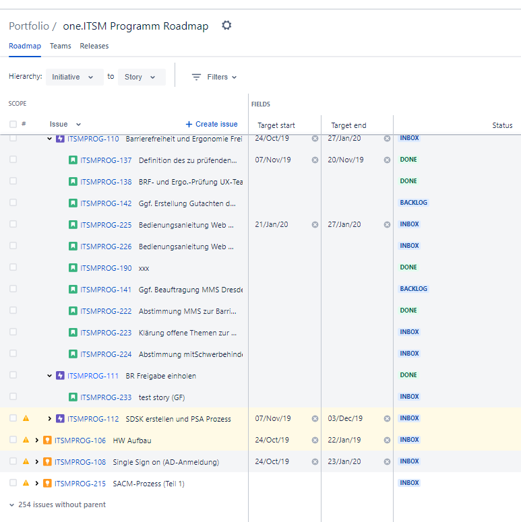The image size is (521, 522).
Task: Click the Create issue button
Action: (x=212, y=124)
